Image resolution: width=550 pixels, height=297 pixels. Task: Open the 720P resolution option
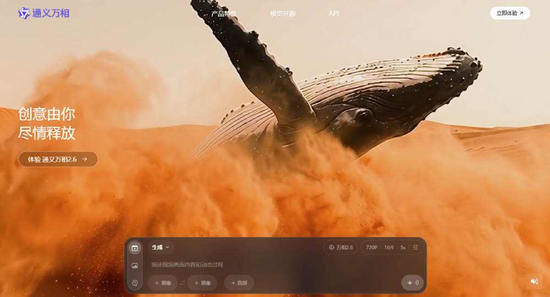(x=372, y=248)
